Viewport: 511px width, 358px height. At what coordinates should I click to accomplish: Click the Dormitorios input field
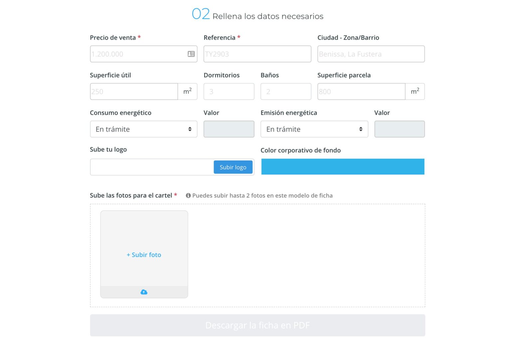tap(229, 91)
